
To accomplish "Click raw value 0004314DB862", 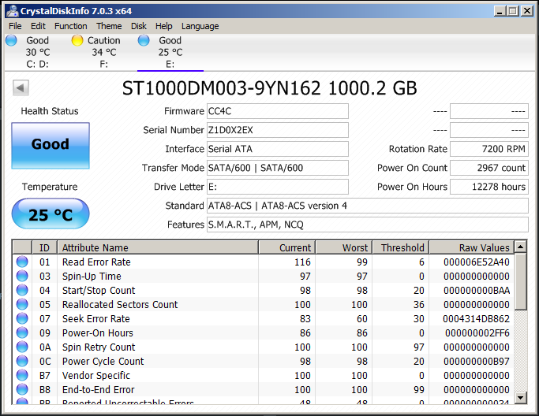I will pyautogui.click(x=476, y=319).
